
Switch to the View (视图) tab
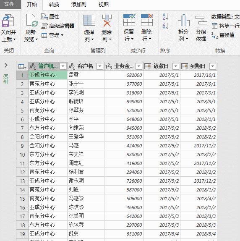[x=104, y=5]
